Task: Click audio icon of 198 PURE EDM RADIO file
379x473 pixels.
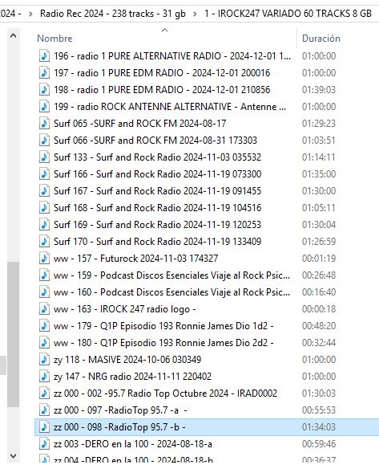Action: click(x=44, y=90)
